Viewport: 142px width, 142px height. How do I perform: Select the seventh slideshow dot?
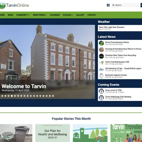[21, 96]
